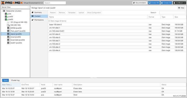Click the template icon for VM 100
Image resolution: width=187 pixels, height=98 pixels.
tap(9, 25)
